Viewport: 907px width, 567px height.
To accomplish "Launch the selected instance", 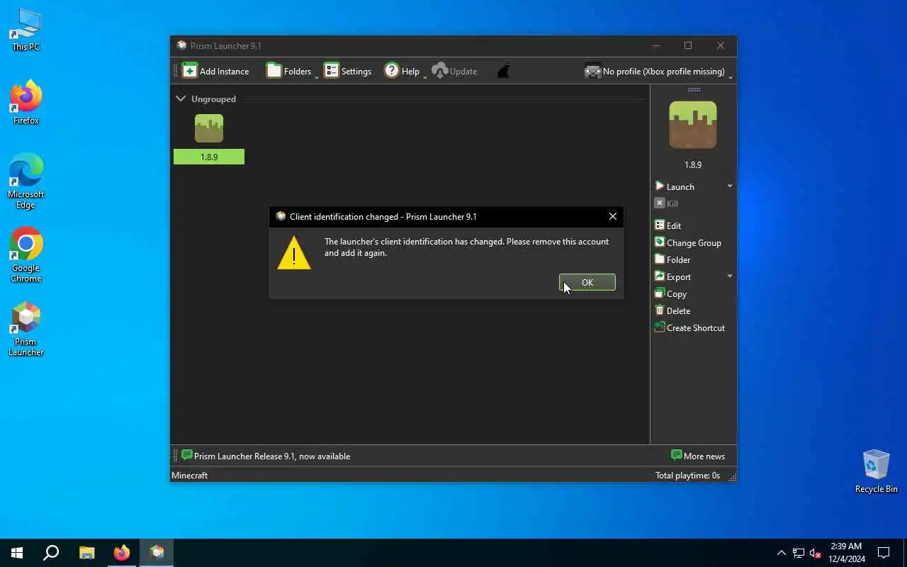I will pyautogui.click(x=675, y=186).
